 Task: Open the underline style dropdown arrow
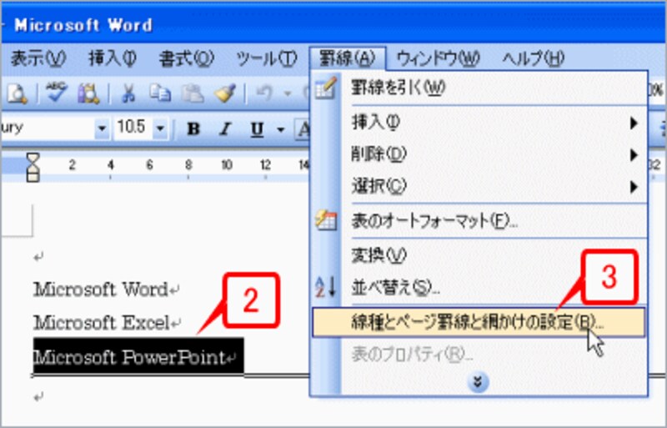point(280,128)
